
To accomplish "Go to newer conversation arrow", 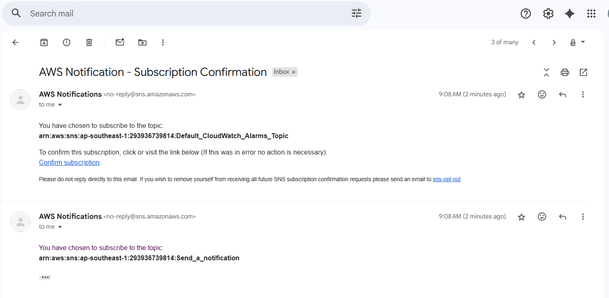I will [534, 42].
